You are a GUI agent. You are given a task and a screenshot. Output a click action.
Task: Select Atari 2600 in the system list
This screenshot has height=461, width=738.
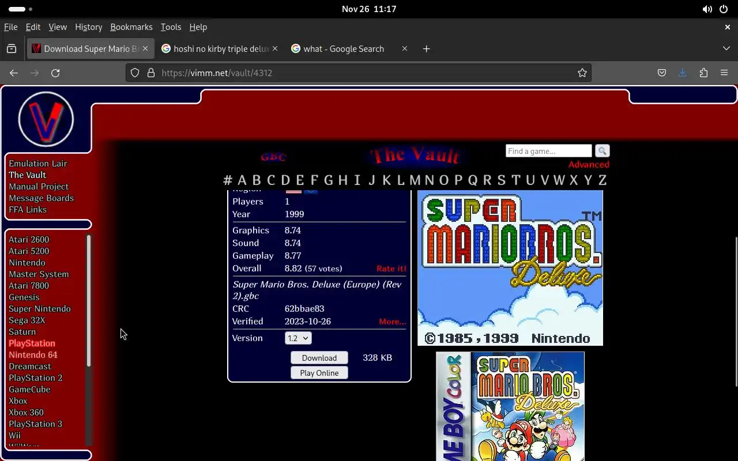(x=29, y=240)
